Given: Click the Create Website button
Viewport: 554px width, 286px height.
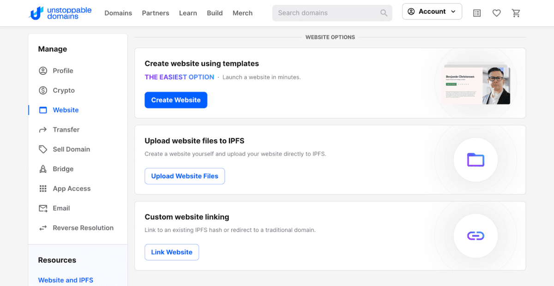Looking at the screenshot, I should (x=176, y=100).
